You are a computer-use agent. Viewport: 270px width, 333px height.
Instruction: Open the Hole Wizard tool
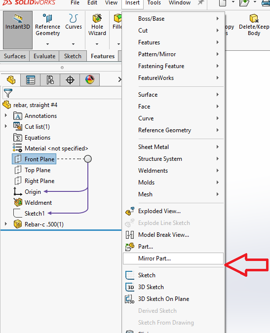tap(97, 25)
